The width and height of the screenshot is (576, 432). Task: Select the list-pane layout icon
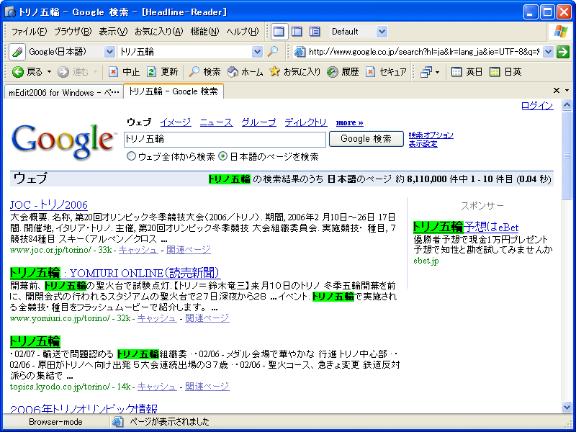[x=315, y=32]
